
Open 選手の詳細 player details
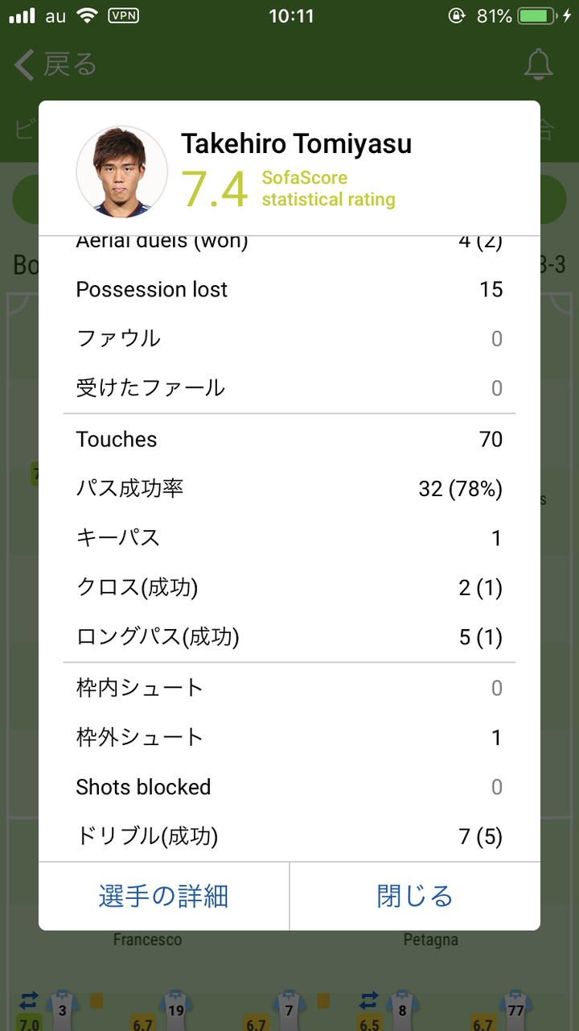(164, 896)
